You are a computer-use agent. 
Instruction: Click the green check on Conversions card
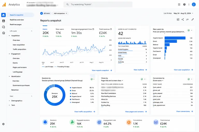[189, 79]
